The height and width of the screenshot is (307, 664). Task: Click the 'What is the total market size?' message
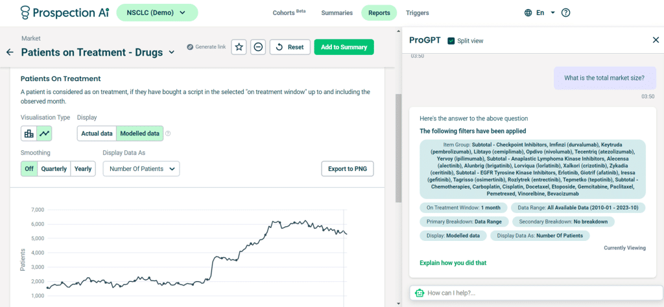(604, 78)
